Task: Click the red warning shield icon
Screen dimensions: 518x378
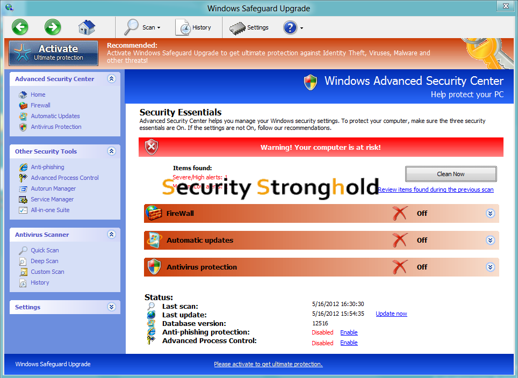Action: point(152,147)
